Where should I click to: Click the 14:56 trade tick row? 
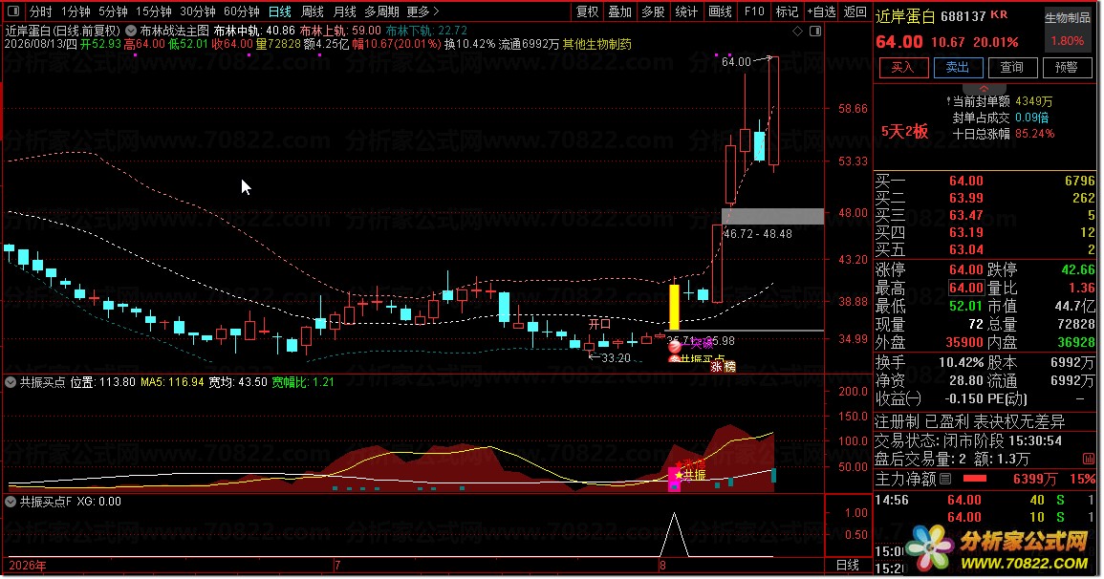coord(985,501)
